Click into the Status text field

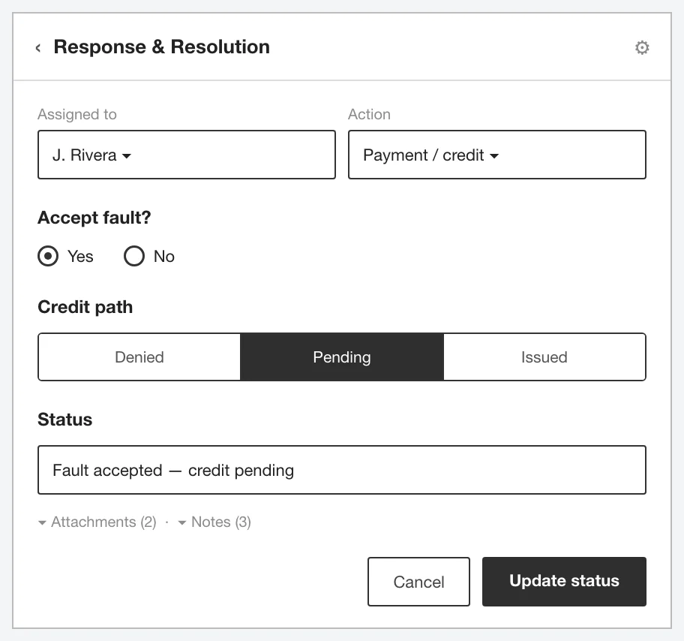click(342, 470)
